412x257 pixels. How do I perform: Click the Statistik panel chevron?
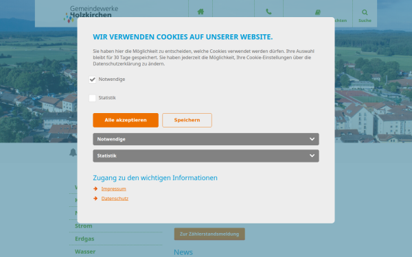coord(312,156)
